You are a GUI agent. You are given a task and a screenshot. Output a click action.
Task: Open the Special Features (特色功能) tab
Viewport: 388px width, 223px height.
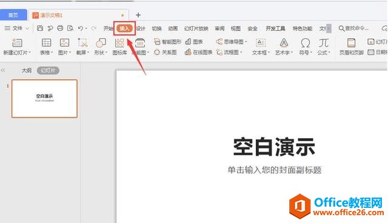303,28
